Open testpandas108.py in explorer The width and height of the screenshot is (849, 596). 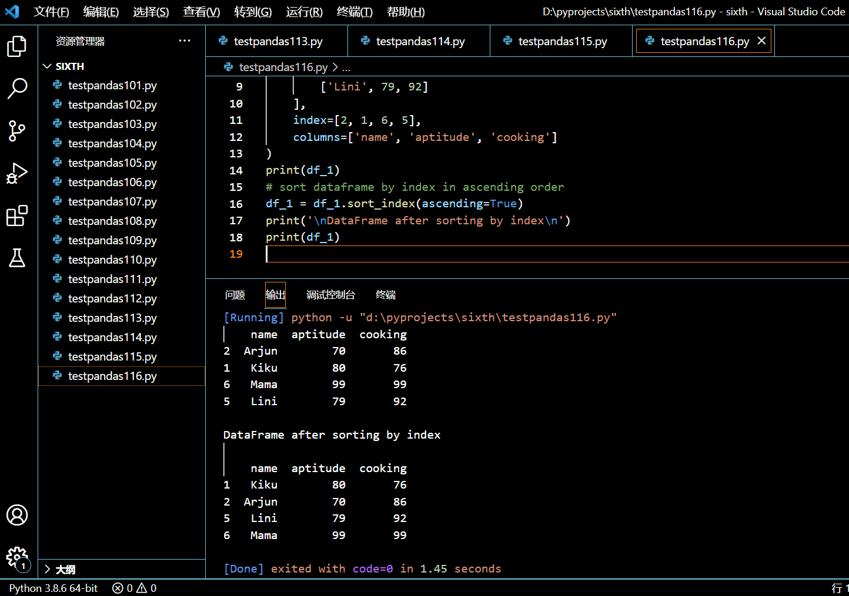[x=122, y=221]
